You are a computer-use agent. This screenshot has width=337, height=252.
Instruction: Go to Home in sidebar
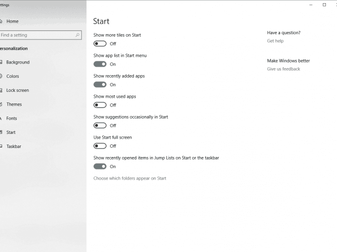[x=13, y=22]
